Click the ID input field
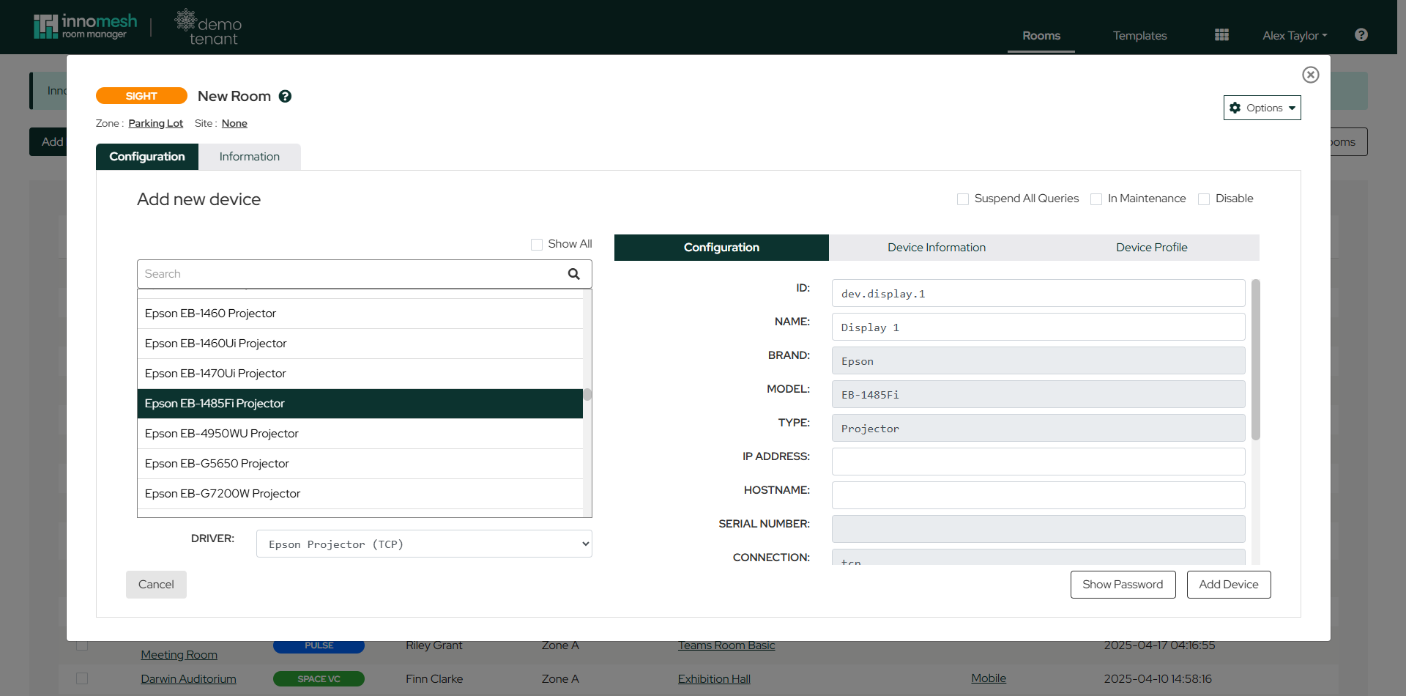Viewport: 1406px width, 696px height. click(x=1038, y=293)
